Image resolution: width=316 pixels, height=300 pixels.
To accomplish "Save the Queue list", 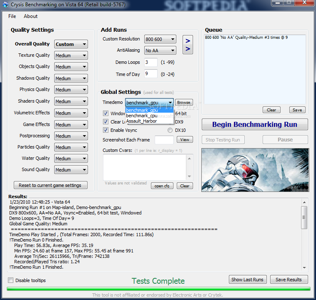I will (x=297, y=110).
